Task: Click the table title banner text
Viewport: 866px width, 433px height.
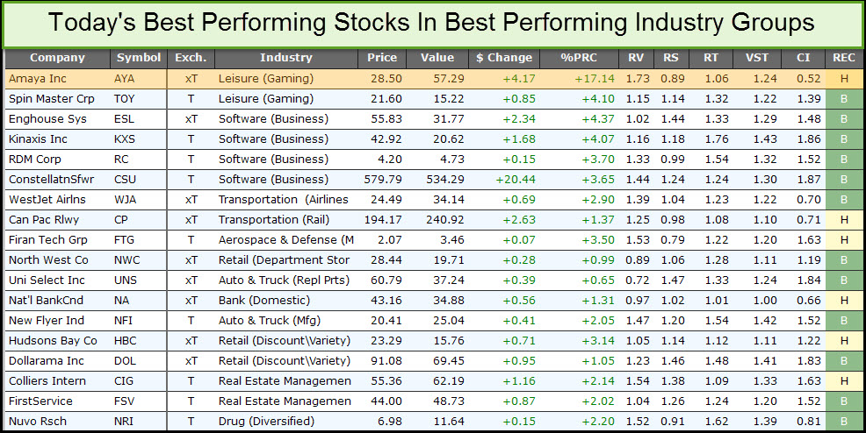Action: pos(431,23)
